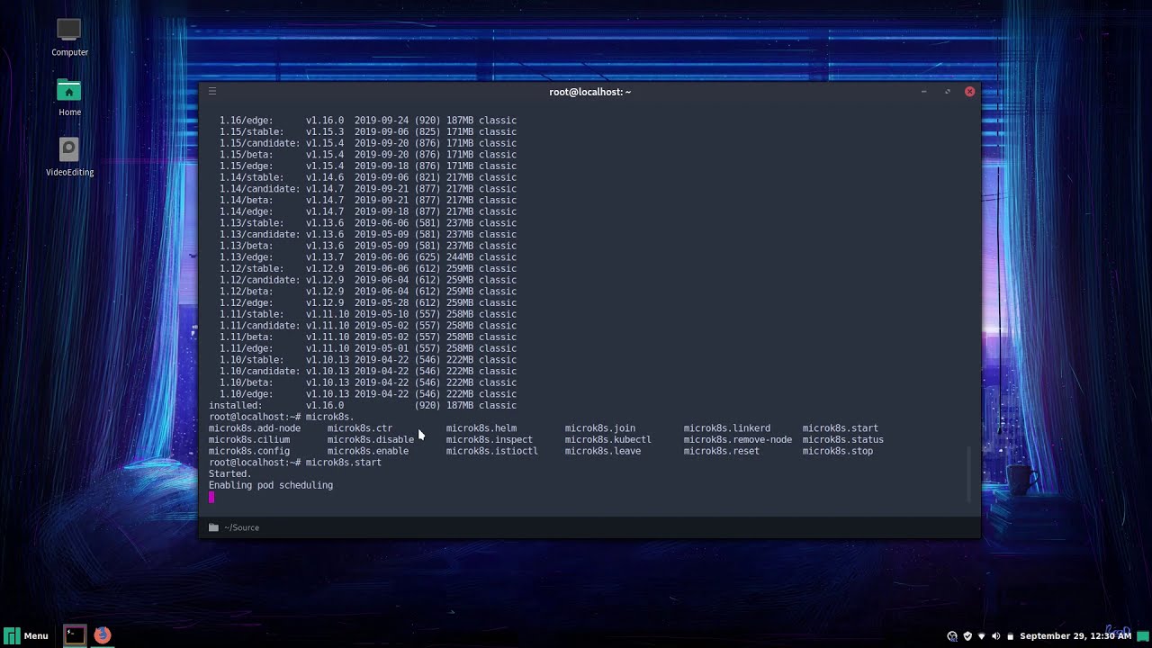The image size is (1152, 648).
Task: Click the microk8s.enable completion
Action: (x=368, y=451)
